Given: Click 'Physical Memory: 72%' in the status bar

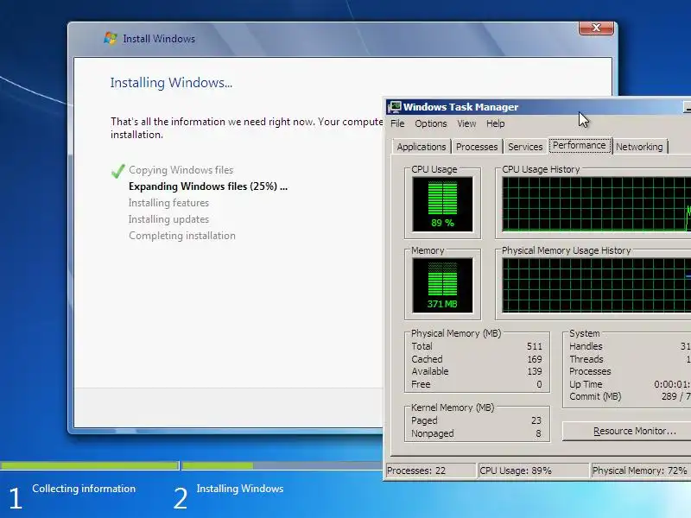Looking at the screenshot, I should 639,471.
